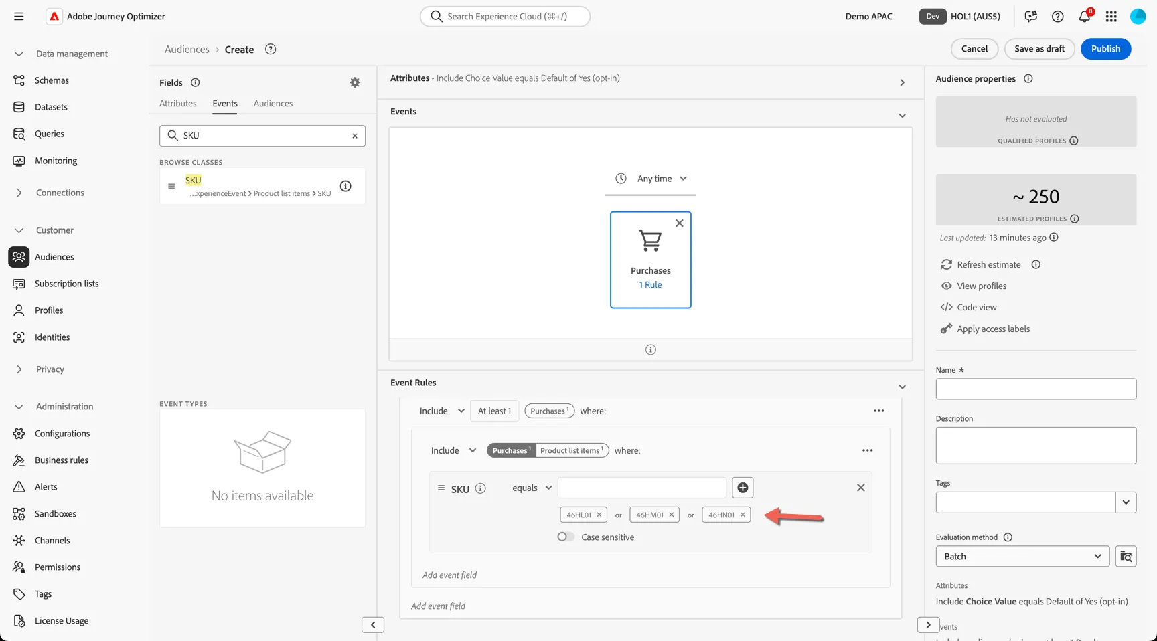
Task: Click info icon next to SKU browse class
Action: [x=345, y=186]
